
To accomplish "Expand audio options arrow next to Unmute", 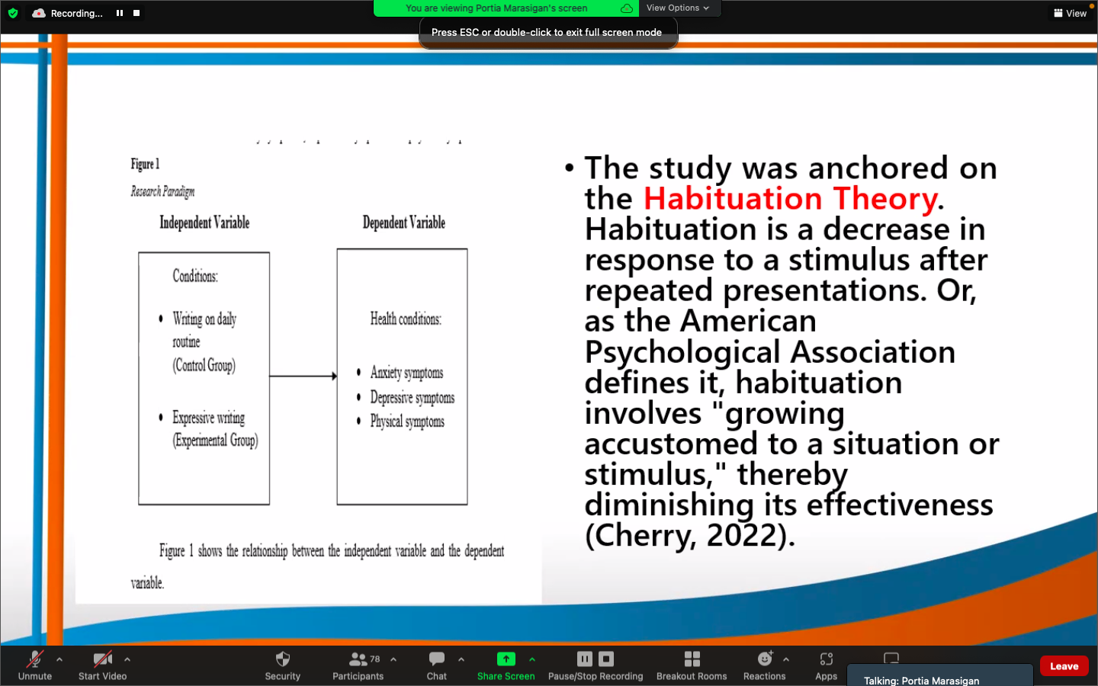I will (x=59, y=659).
